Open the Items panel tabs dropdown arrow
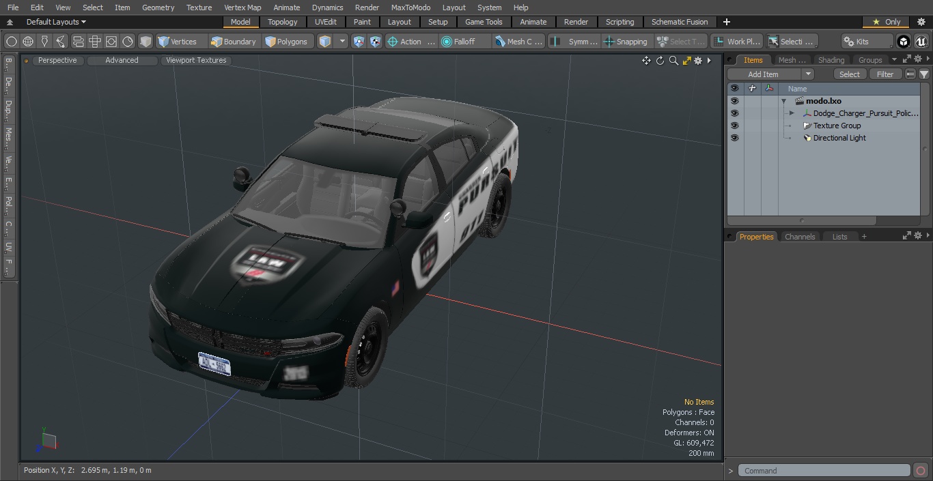 click(x=894, y=60)
